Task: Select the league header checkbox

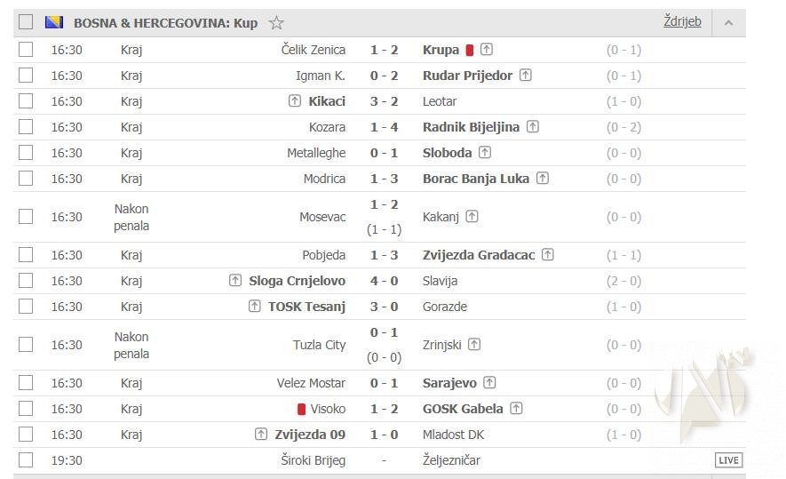Action: (26, 22)
